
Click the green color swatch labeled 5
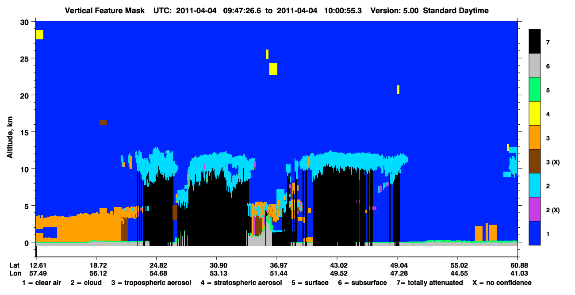coord(535,90)
